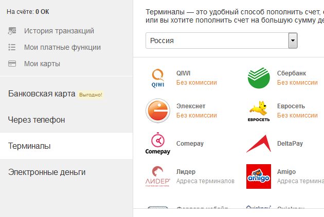Select the Amigo red logo

[x=259, y=176]
